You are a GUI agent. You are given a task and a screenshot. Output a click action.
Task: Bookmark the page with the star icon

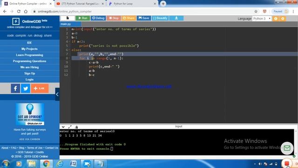[256, 11]
